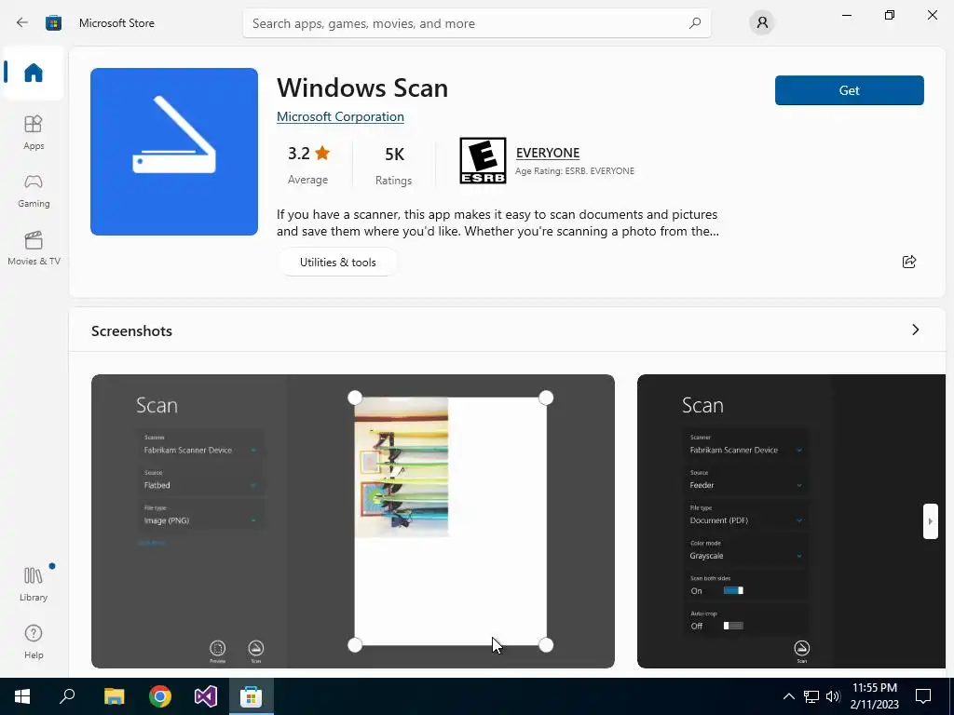954x715 pixels.
Task: Open network status tray icon
Action: tap(811, 696)
